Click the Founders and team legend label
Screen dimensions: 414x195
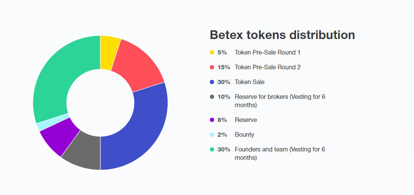(279, 150)
